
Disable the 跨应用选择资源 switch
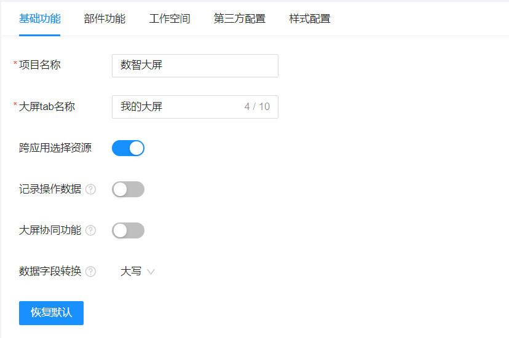128,148
